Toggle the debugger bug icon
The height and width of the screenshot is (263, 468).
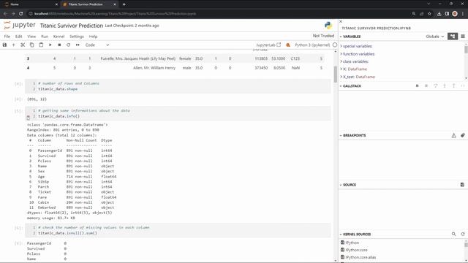(x=288, y=45)
